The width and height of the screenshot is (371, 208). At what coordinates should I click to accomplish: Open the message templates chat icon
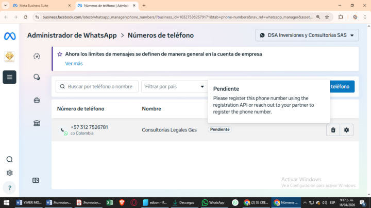click(x=37, y=77)
